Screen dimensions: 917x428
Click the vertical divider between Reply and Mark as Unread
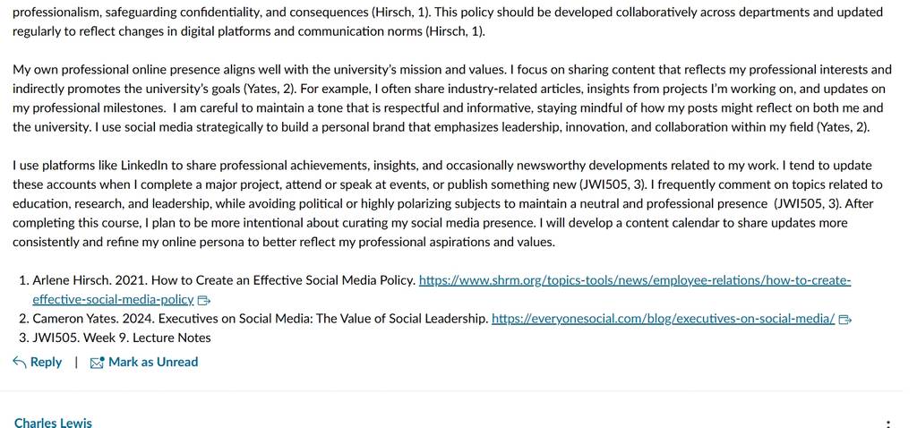(76, 363)
